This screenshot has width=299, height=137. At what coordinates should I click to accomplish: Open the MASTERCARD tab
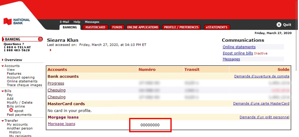pos(95,27)
